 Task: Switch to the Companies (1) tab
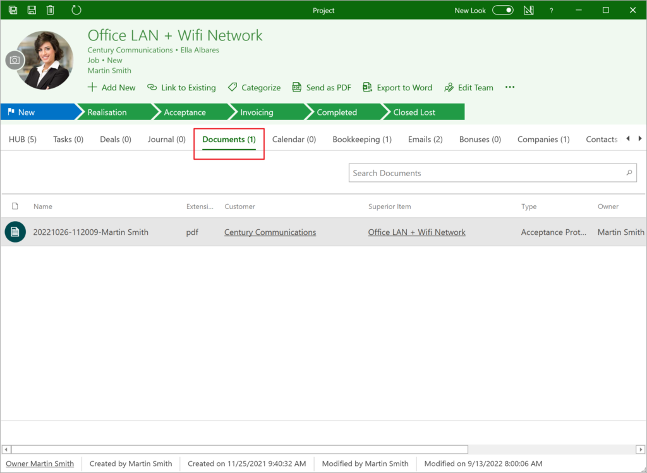[543, 140]
